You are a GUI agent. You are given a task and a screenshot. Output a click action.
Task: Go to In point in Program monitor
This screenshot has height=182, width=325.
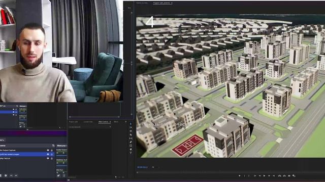tap(255, 176)
